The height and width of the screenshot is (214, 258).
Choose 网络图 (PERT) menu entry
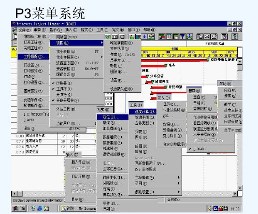point(77,37)
